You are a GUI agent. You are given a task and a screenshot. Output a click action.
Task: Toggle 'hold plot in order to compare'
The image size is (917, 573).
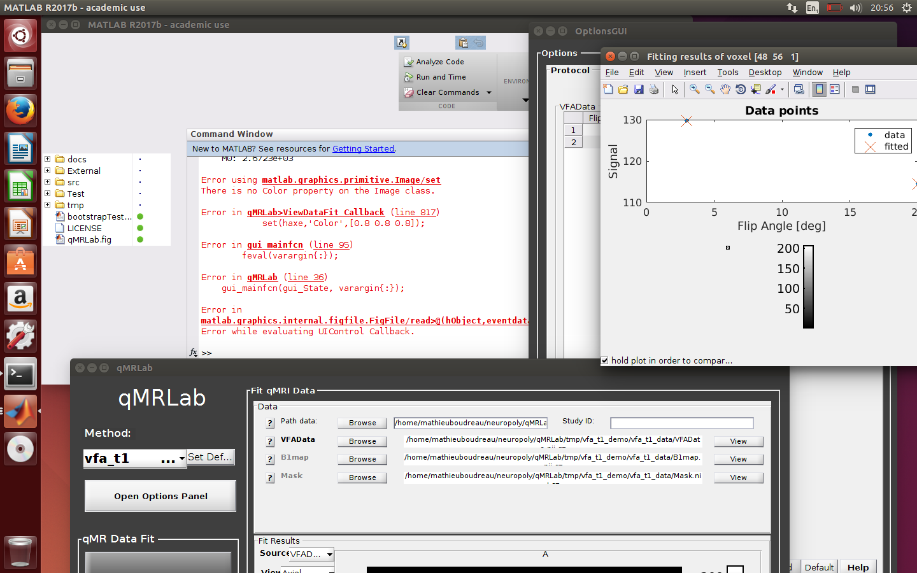click(604, 360)
